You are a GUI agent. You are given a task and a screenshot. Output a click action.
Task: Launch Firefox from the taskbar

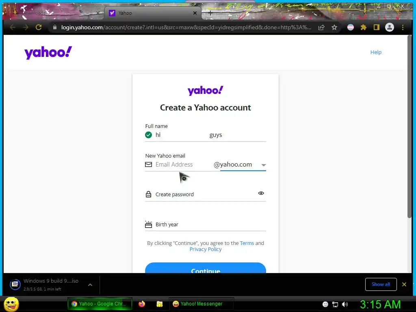coord(142,304)
